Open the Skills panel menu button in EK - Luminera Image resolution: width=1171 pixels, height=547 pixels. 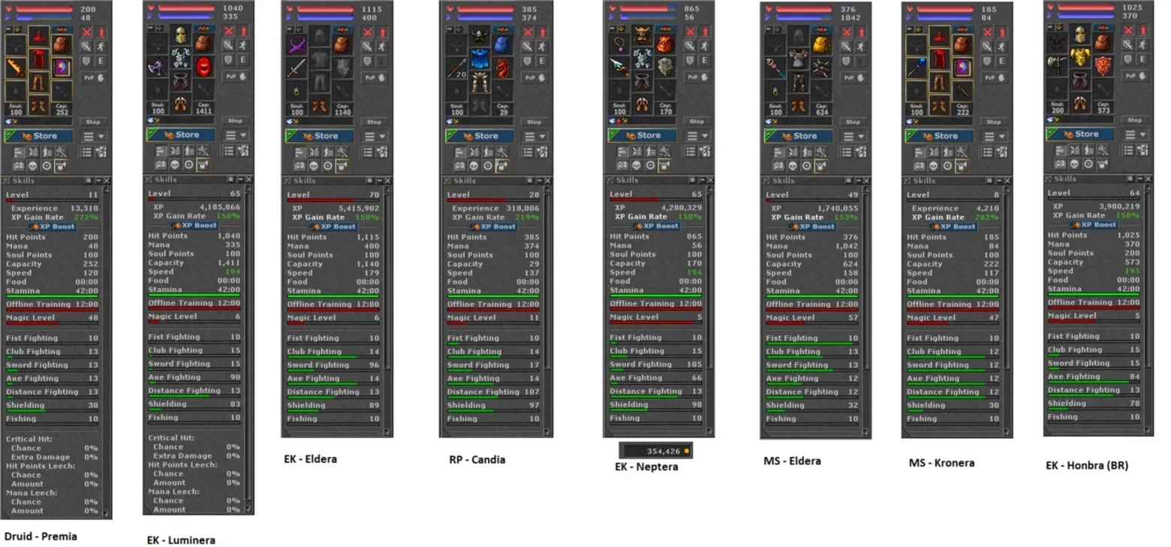[231, 180]
